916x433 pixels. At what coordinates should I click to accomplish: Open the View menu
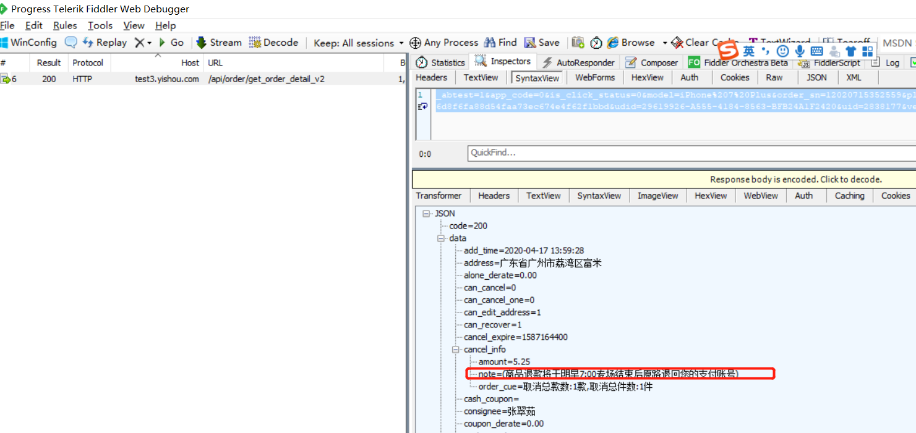(134, 25)
